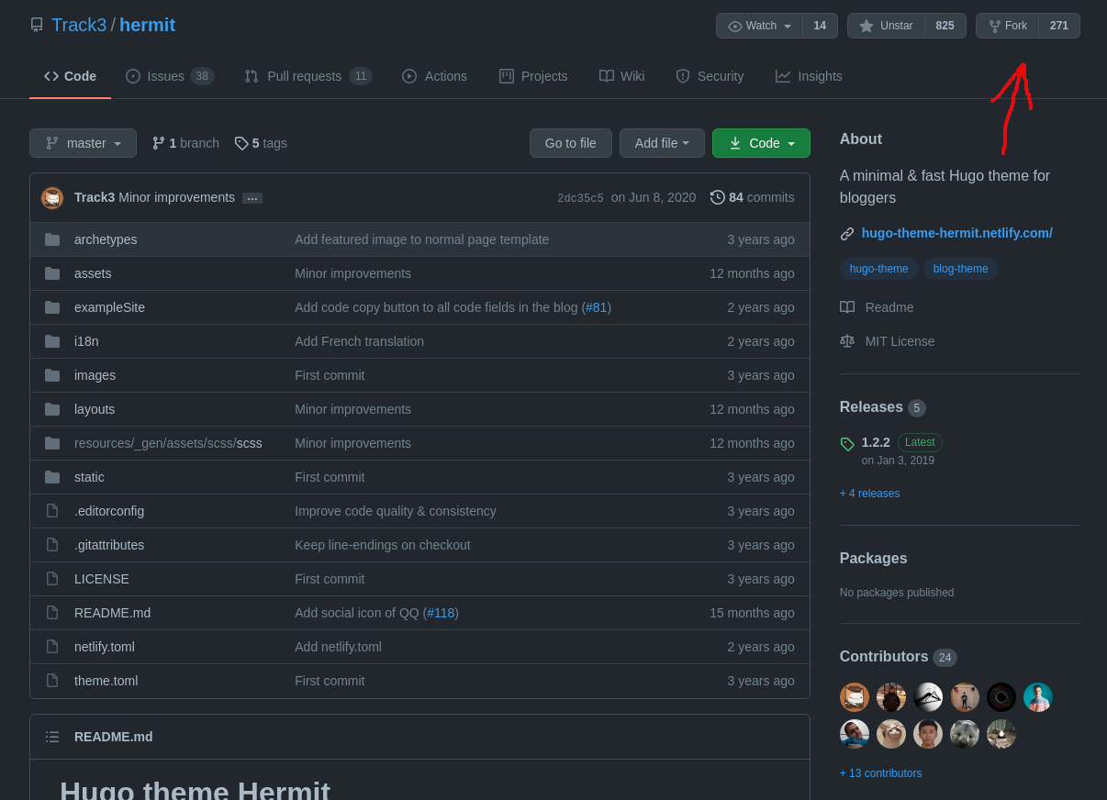Click the images folder icon

[52, 375]
